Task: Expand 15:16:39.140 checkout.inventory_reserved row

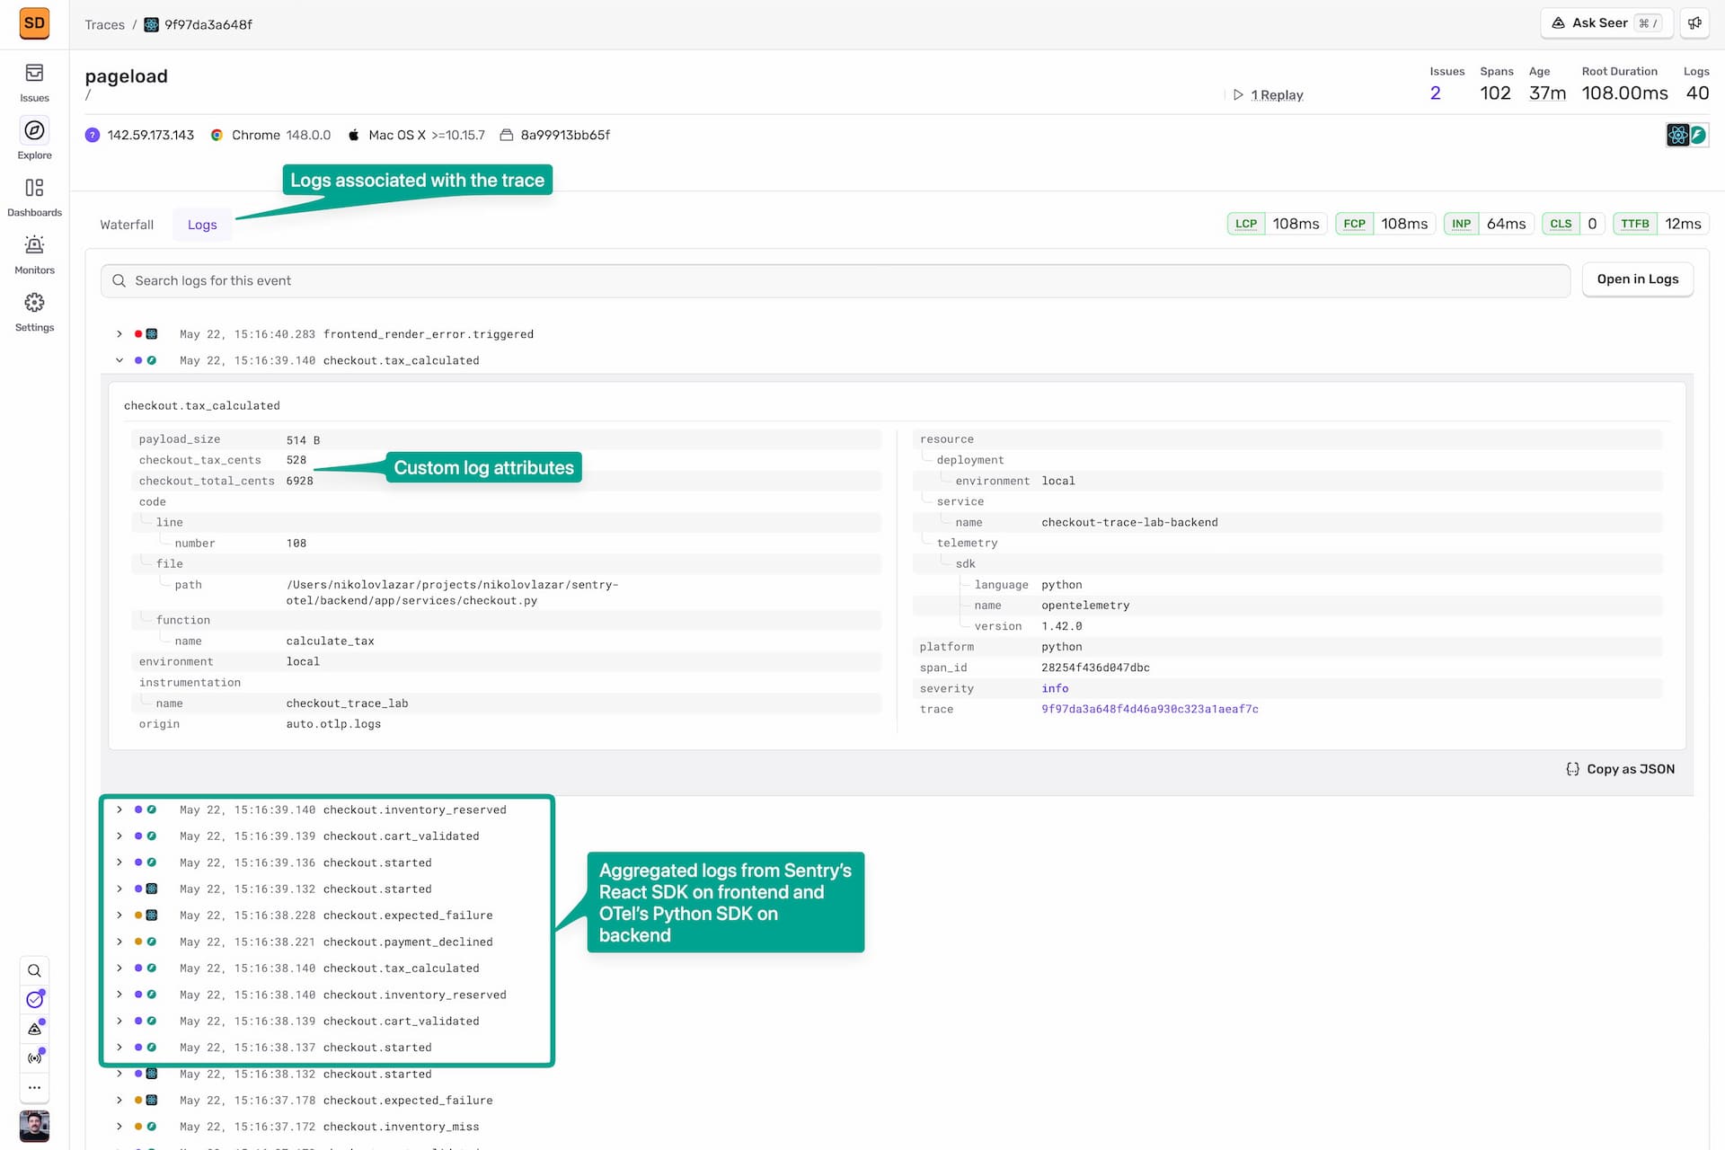Action: point(119,809)
